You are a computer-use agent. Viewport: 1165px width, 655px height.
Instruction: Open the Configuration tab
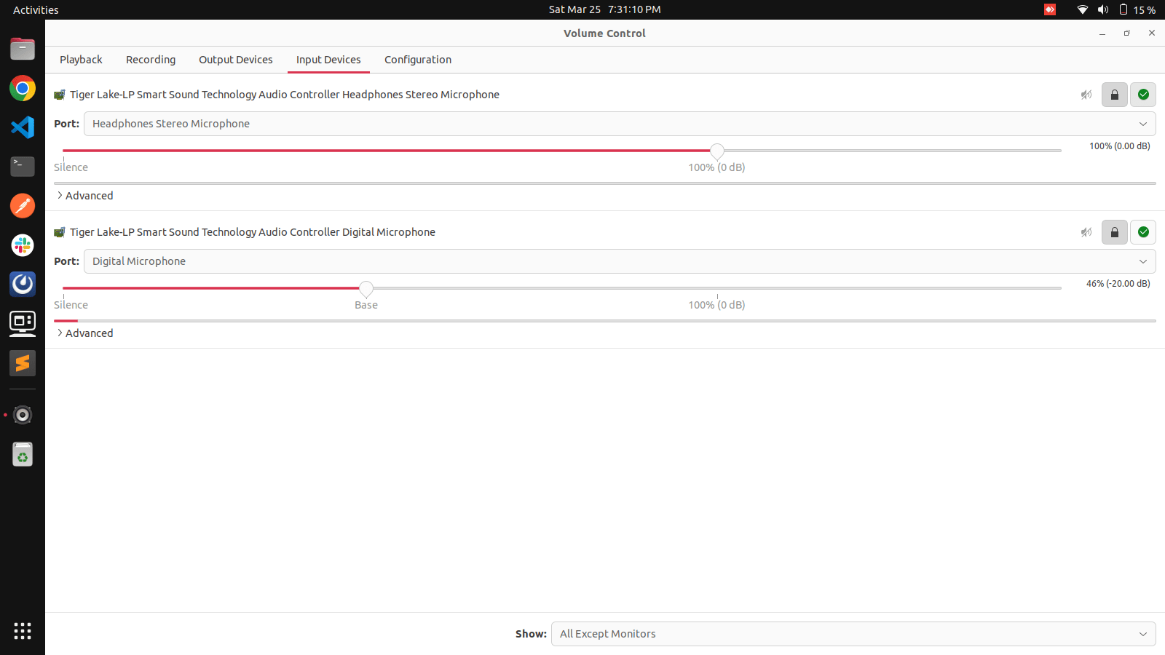click(x=417, y=60)
